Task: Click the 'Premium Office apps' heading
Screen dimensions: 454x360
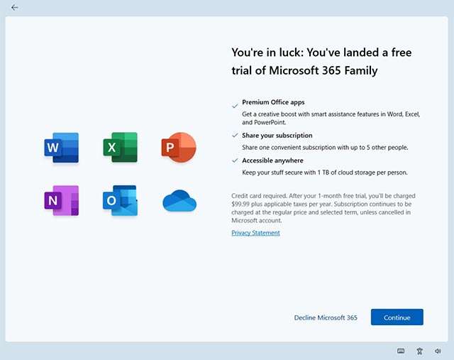Action: point(273,102)
